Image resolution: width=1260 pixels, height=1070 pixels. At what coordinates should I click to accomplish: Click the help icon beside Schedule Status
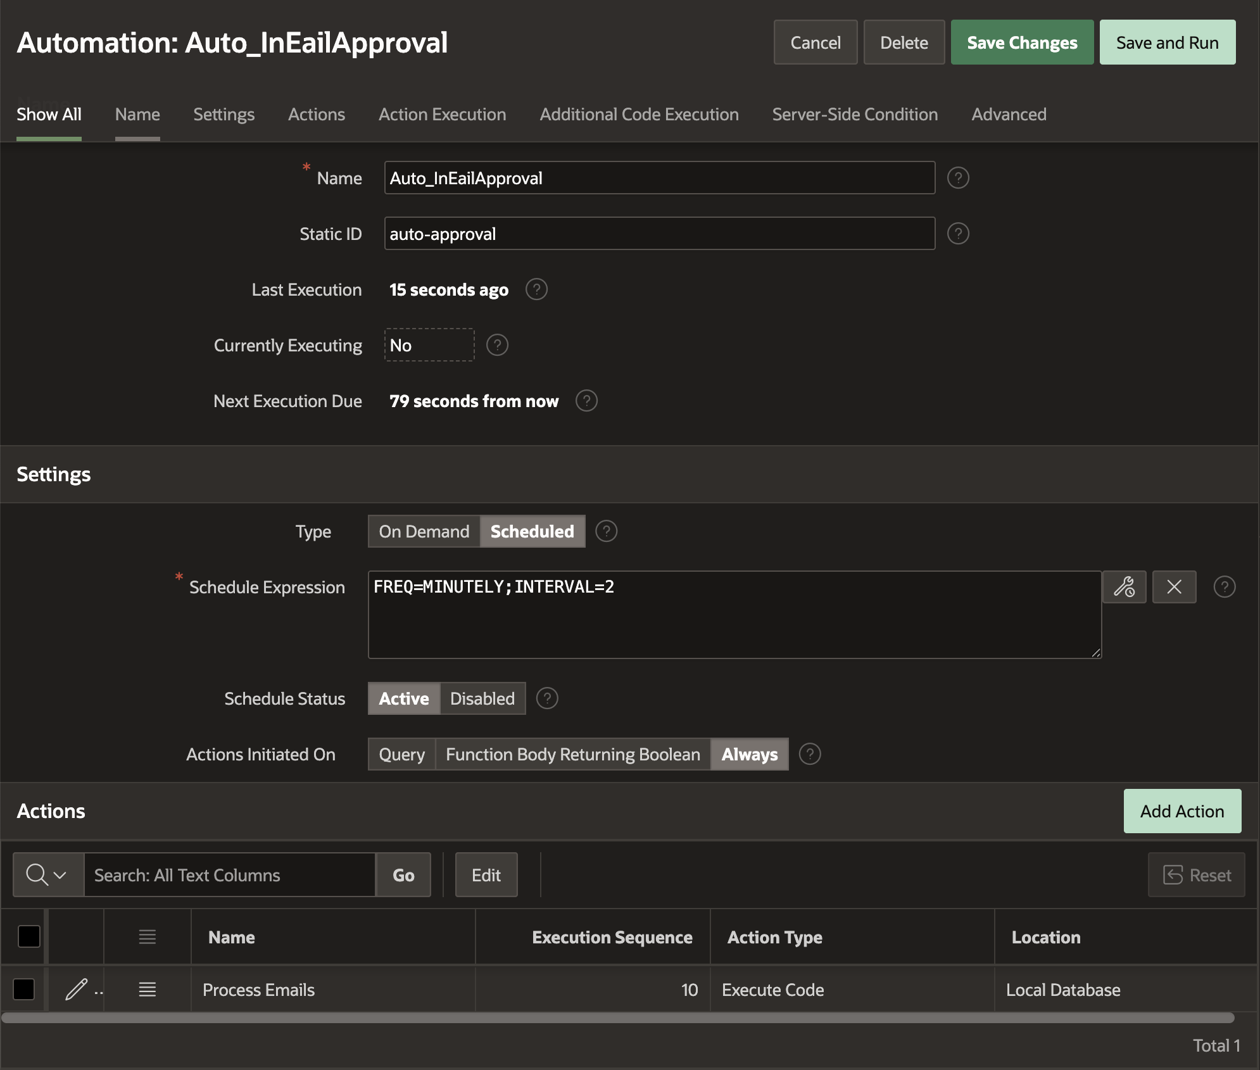pos(546,698)
